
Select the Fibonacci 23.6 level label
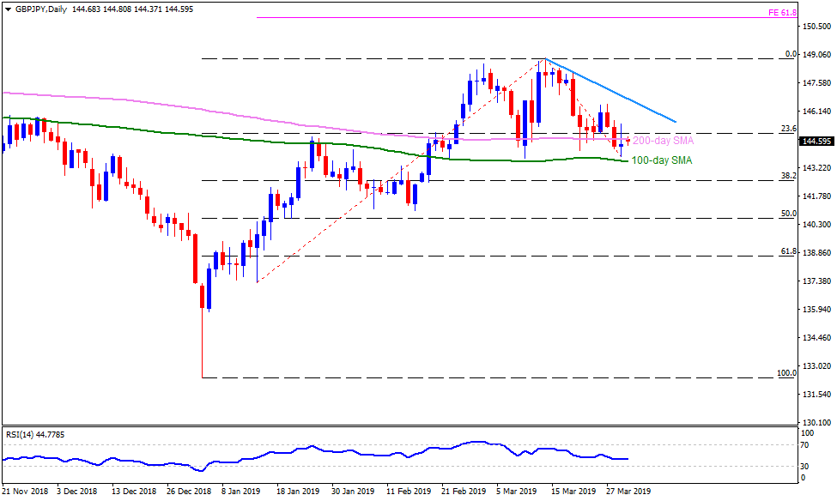pyautogui.click(x=789, y=128)
